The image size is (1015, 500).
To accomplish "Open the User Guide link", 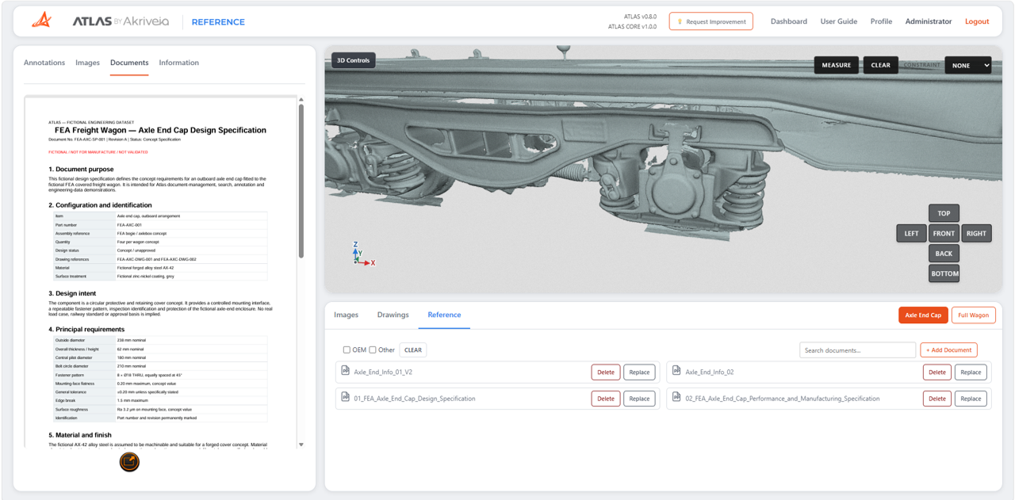I will pos(839,21).
